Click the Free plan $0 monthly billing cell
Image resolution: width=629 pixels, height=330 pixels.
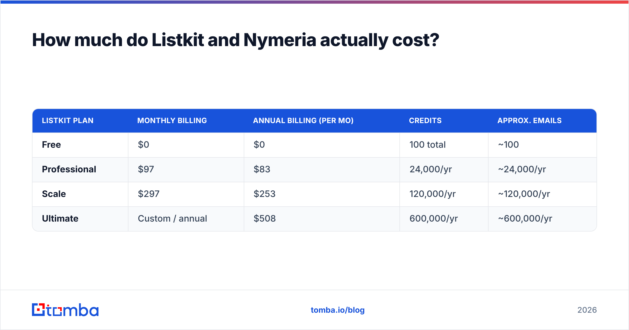pyautogui.click(x=186, y=145)
